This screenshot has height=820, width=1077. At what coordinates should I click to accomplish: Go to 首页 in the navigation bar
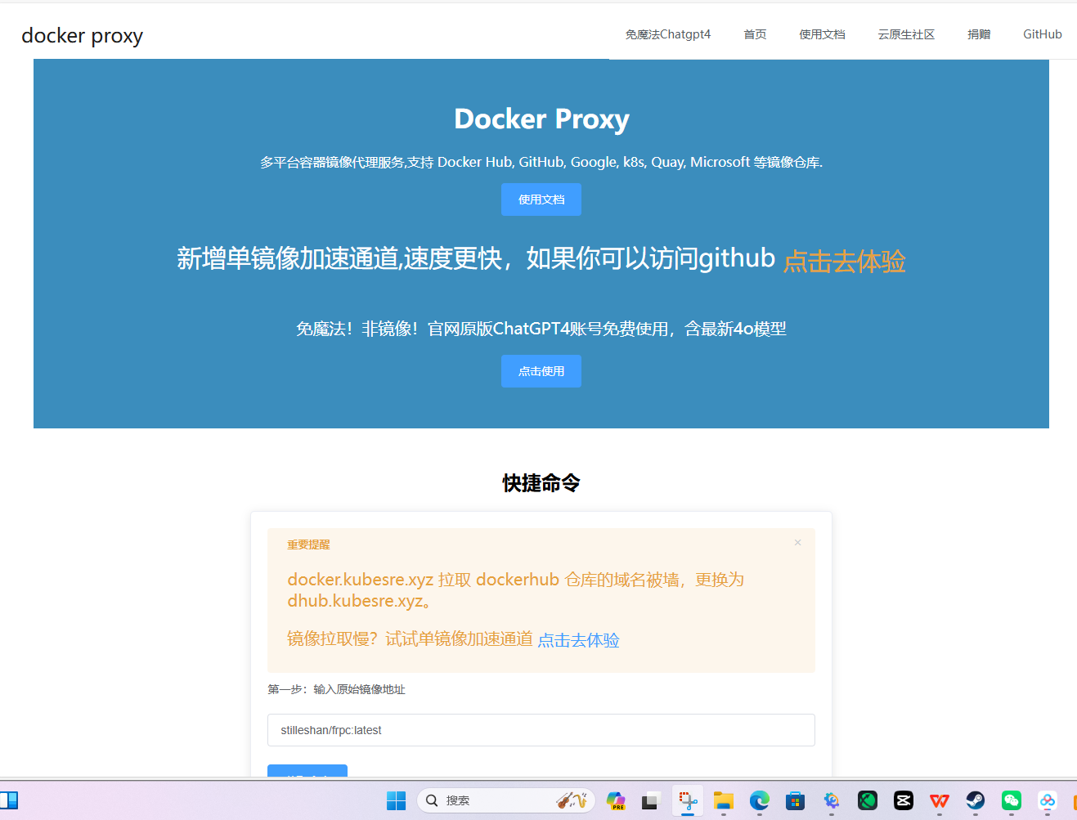click(x=755, y=34)
